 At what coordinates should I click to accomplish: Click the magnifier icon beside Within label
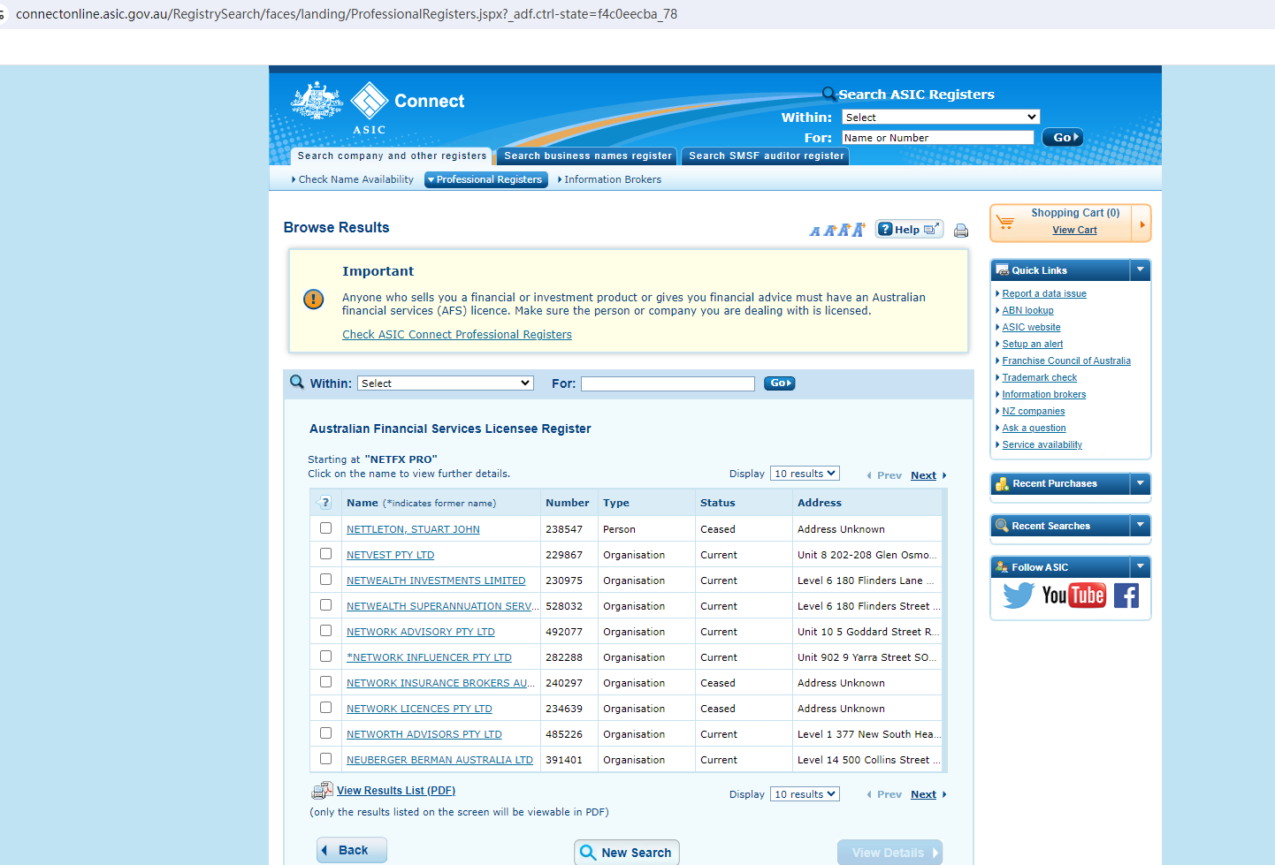tap(297, 383)
